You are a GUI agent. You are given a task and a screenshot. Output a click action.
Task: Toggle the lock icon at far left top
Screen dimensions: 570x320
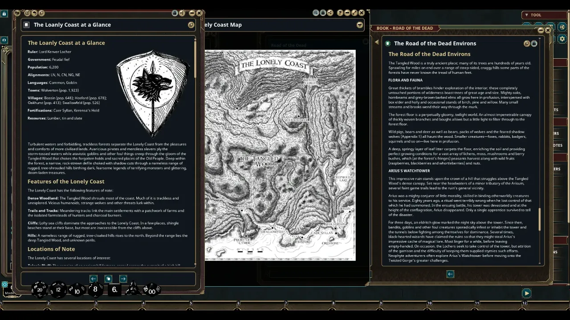[x=4, y=14]
